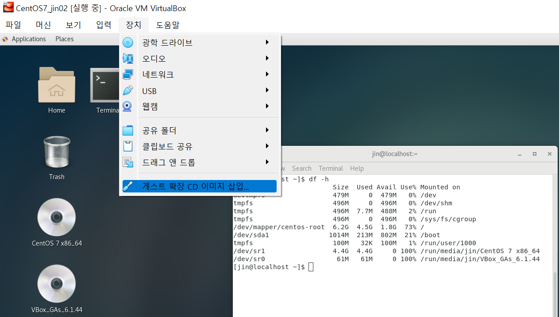
Task: Click the /dev/sr0 filesystem text
Action: click(249, 259)
